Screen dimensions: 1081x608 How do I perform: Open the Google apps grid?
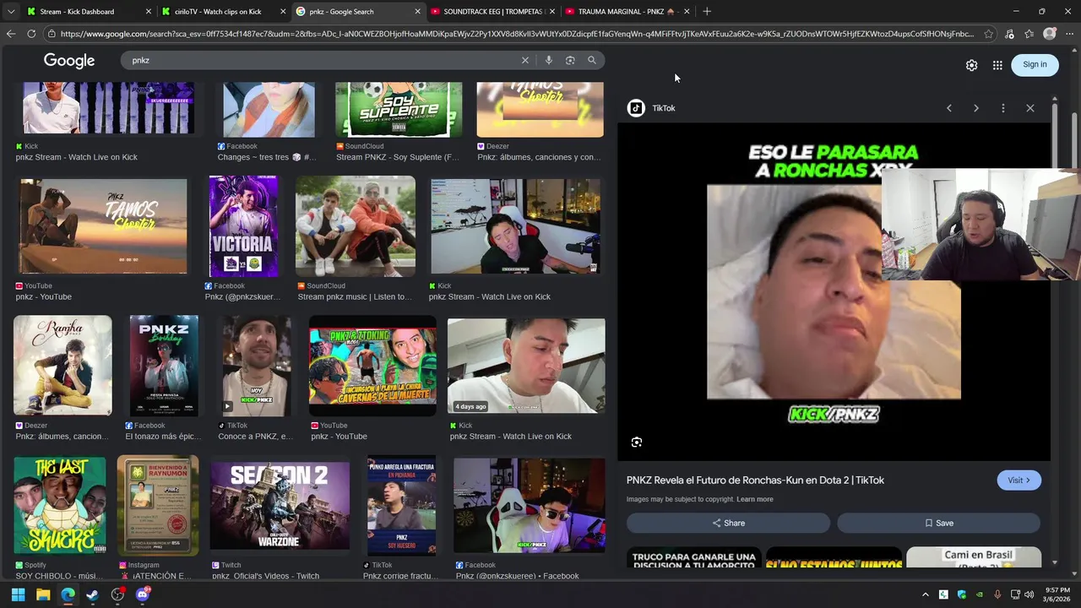coord(997,65)
